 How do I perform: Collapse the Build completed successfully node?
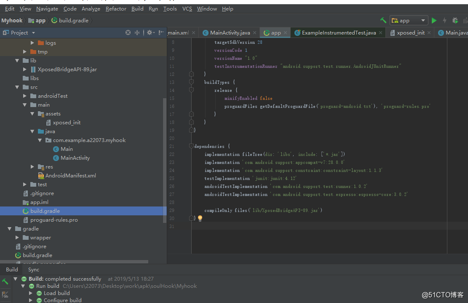click(15, 279)
